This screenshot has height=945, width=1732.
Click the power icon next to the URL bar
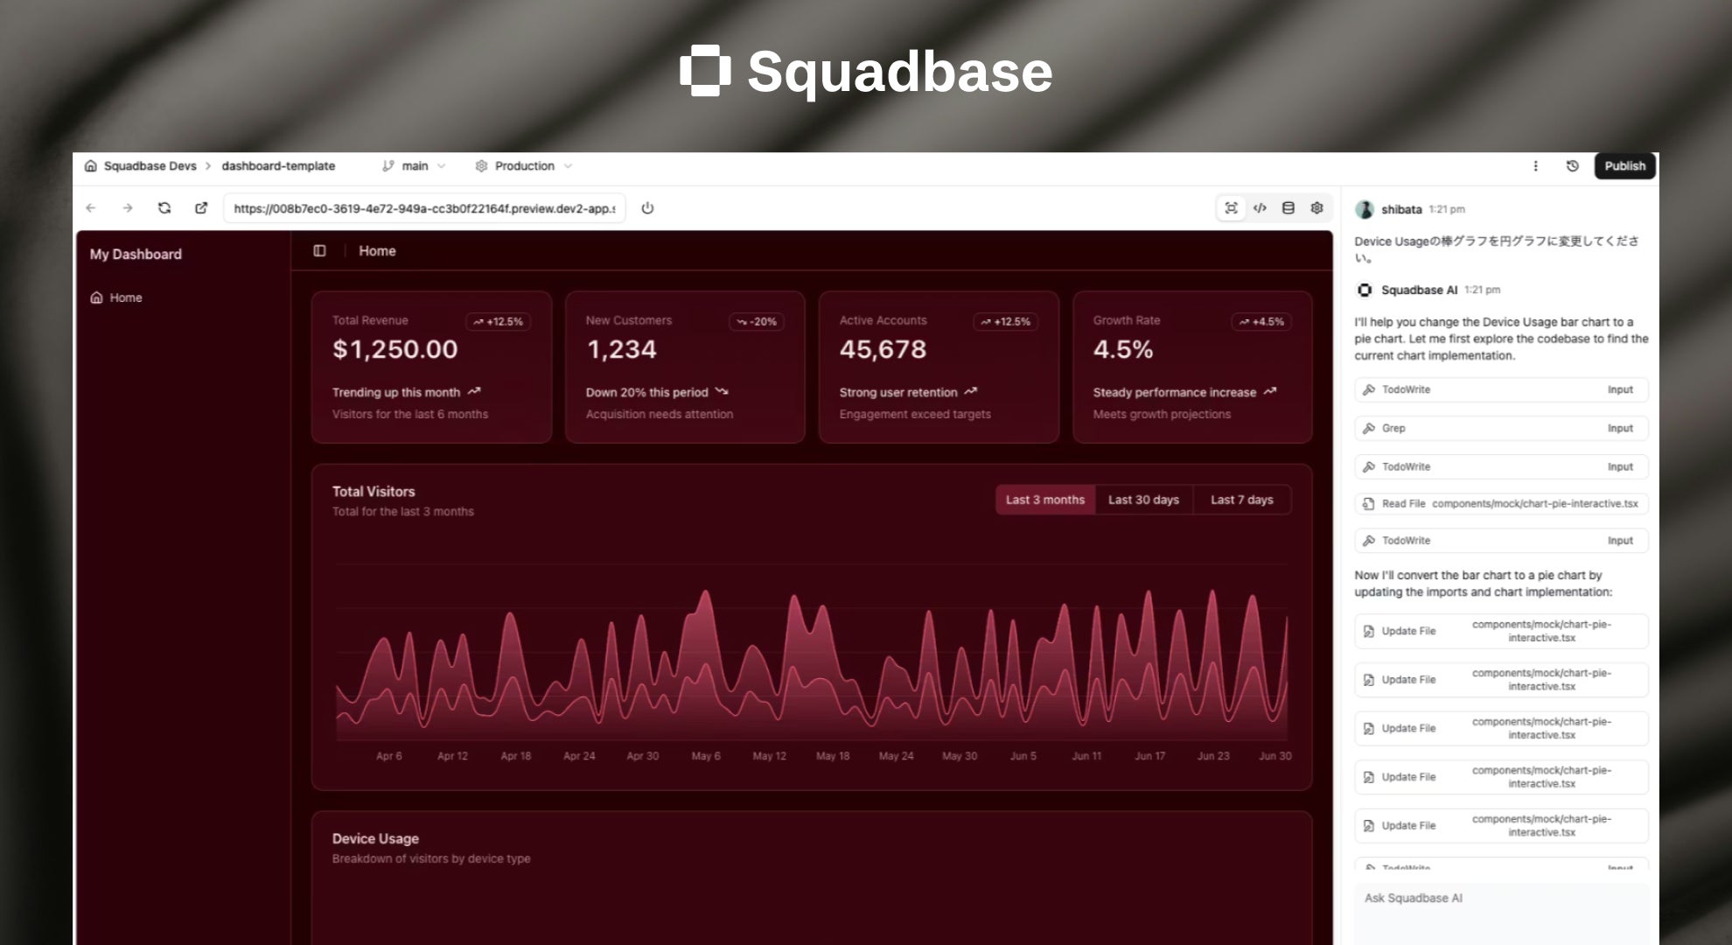[647, 208]
